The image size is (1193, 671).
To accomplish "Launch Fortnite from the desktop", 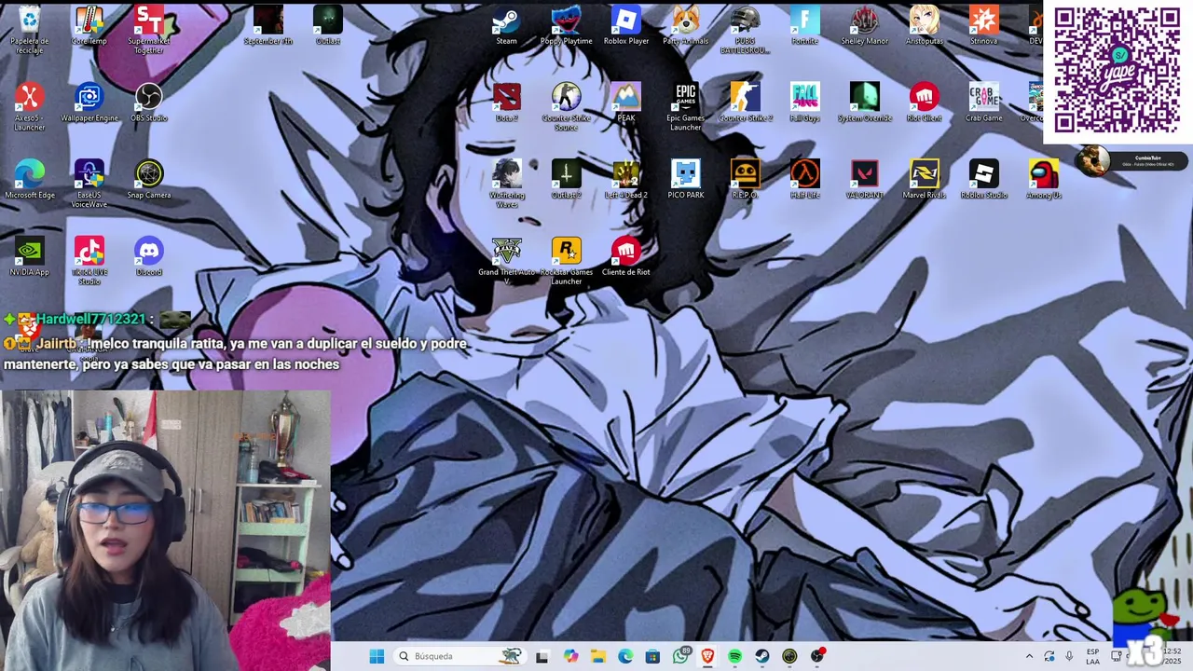I will pyautogui.click(x=804, y=26).
